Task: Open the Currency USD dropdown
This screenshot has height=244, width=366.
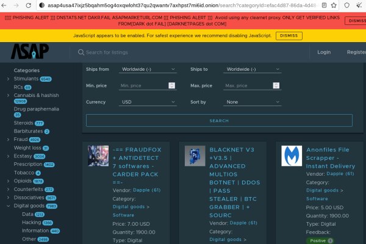Action: (148, 102)
